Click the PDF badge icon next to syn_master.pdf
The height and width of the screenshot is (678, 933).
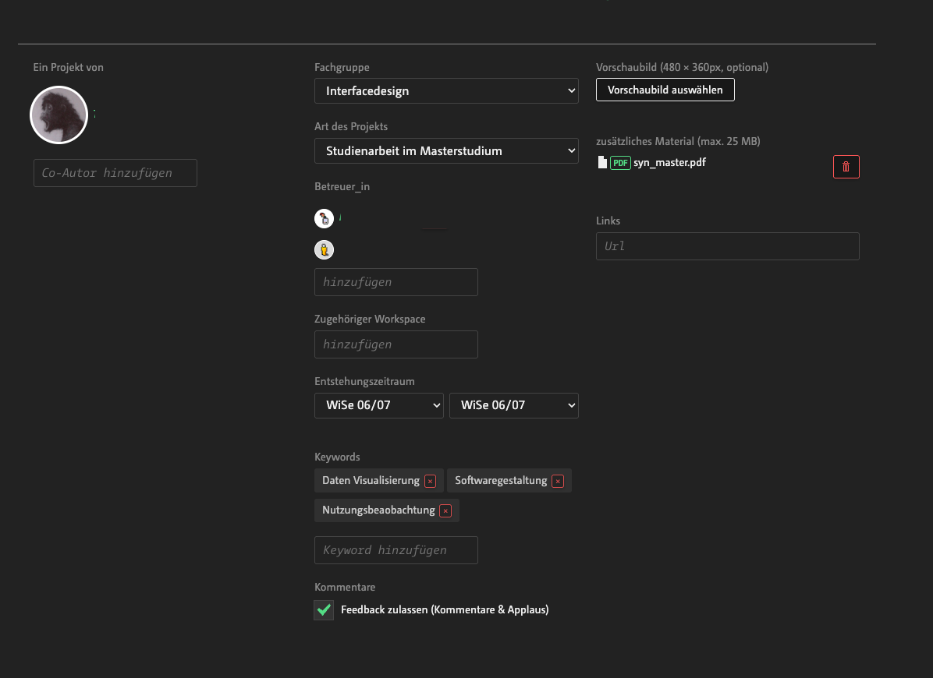coord(620,163)
